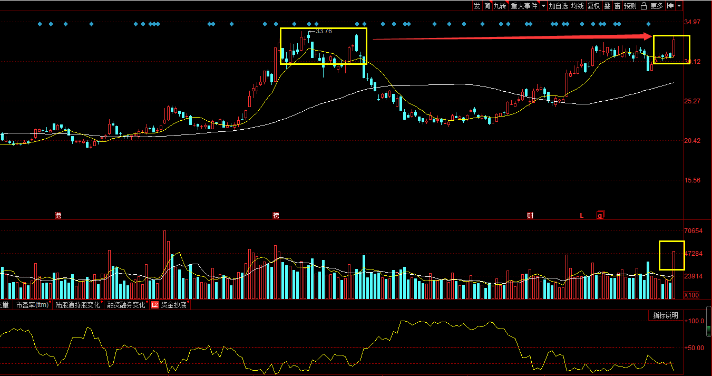Click the 财 event marker on chart
This screenshot has width=712, height=376.
click(x=530, y=215)
